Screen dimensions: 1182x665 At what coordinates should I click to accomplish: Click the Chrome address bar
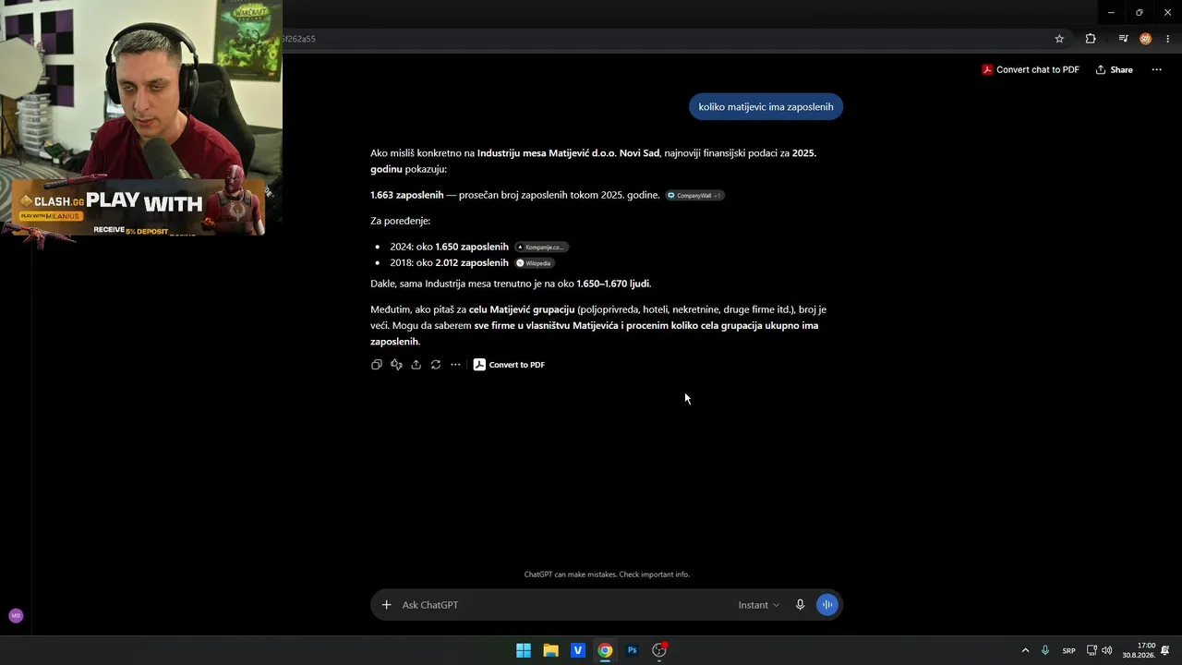[x=663, y=39]
